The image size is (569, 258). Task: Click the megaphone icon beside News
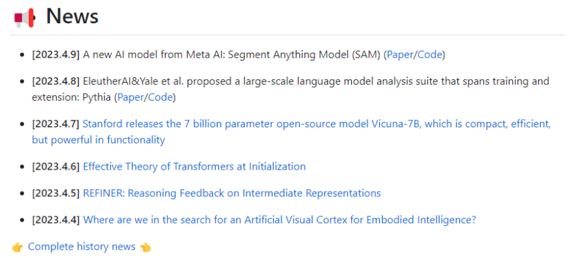coord(25,18)
